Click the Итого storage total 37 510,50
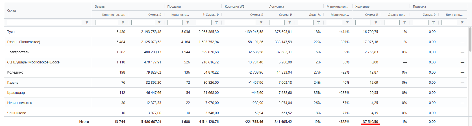 [x=370, y=122]
